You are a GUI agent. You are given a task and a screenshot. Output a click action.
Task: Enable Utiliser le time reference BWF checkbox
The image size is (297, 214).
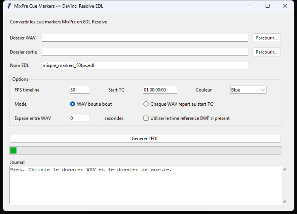tap(146, 118)
